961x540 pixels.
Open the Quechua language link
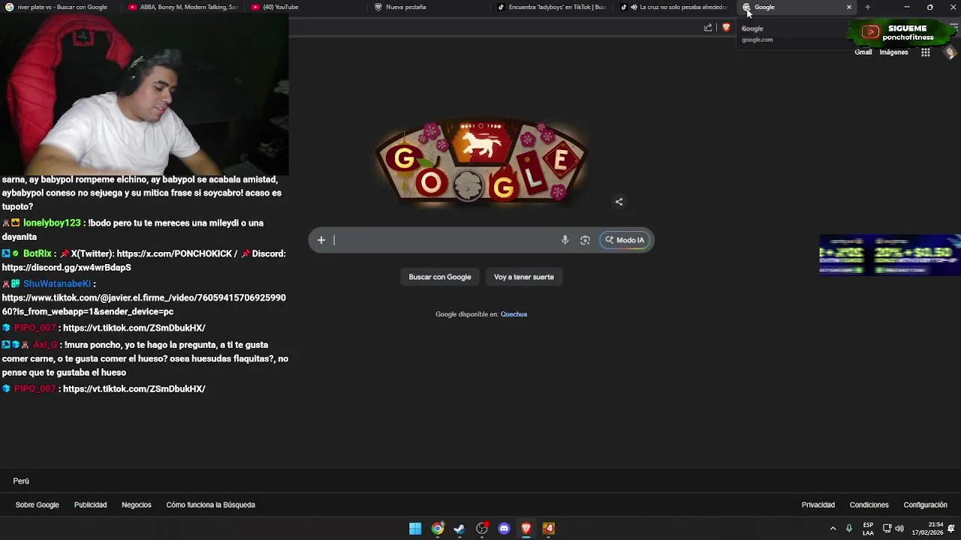pos(514,314)
